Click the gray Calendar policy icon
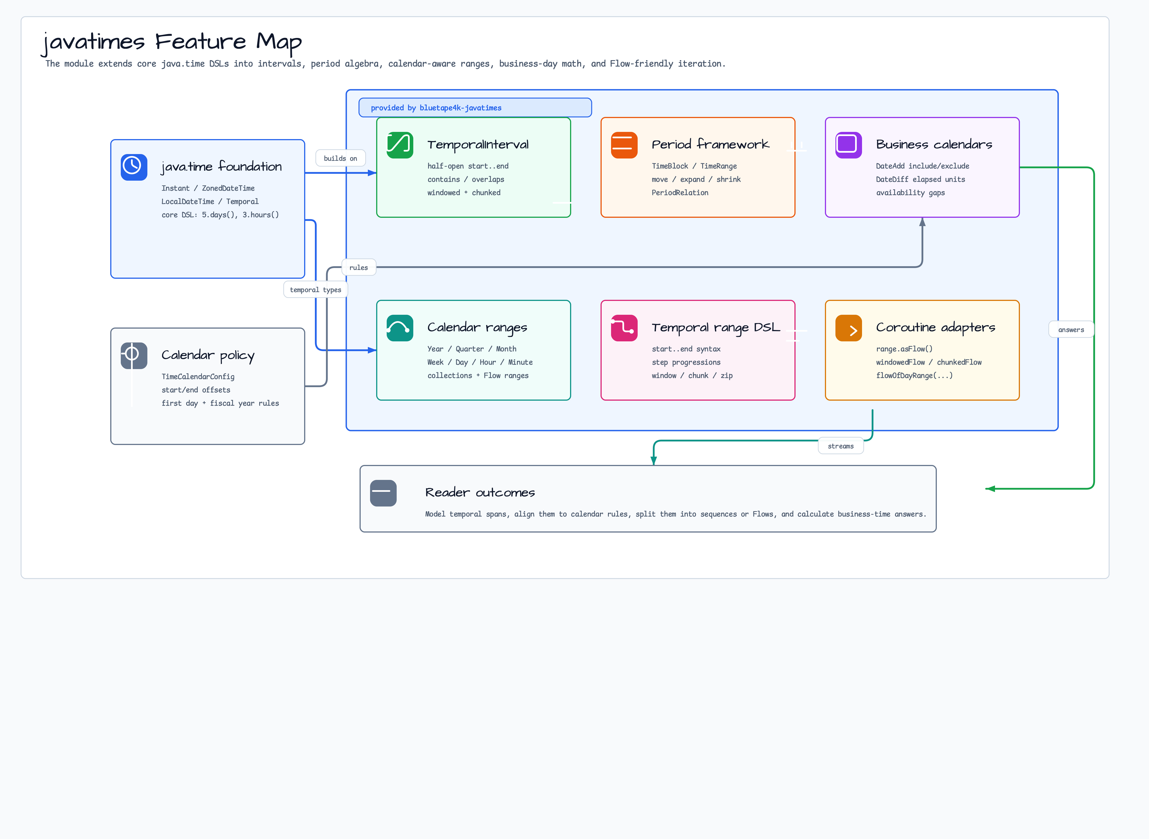 pyautogui.click(x=134, y=355)
